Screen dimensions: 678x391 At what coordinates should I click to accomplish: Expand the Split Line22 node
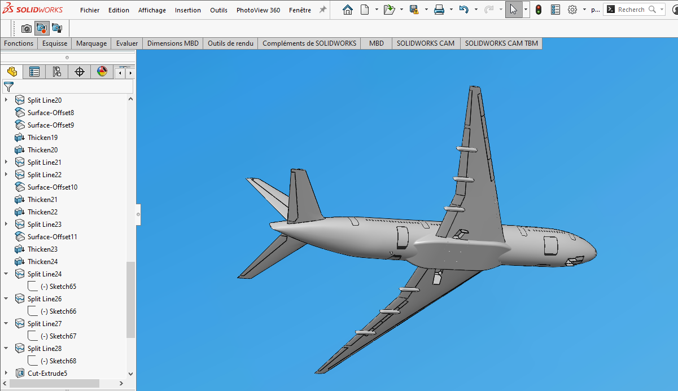6,174
